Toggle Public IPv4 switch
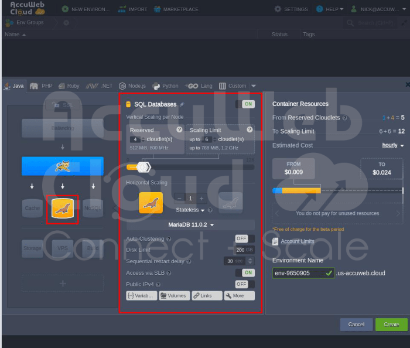Screen dimensions: 410x348 pyautogui.click(x=245, y=284)
